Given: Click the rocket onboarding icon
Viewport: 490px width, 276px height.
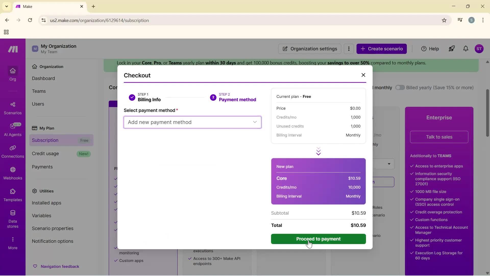Looking at the screenshot, I should (x=451, y=49).
